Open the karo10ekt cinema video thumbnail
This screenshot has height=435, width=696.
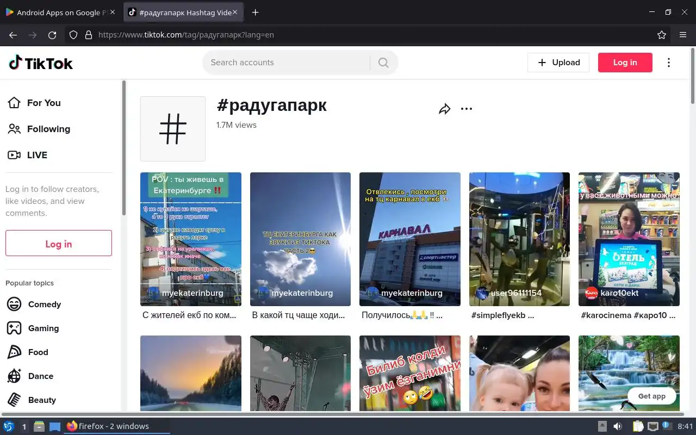(629, 239)
